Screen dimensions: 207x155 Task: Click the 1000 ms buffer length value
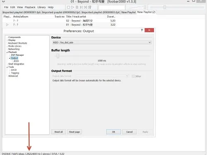[102, 61]
